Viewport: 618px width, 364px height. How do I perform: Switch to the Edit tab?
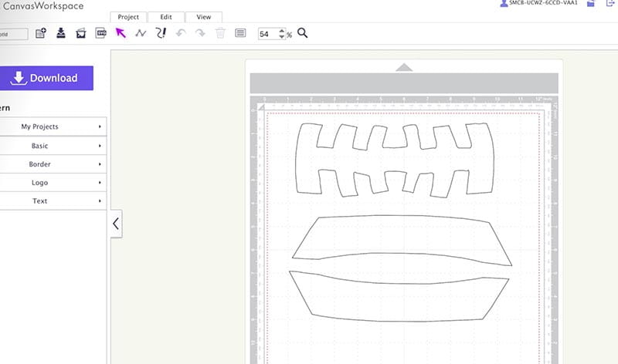click(x=166, y=16)
